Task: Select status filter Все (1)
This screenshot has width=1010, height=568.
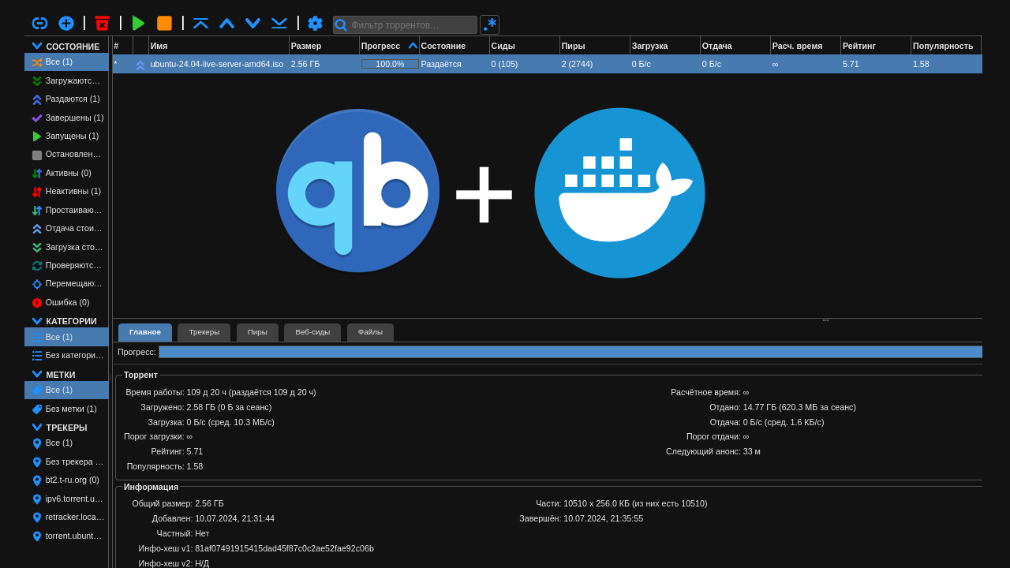Action: coord(66,62)
